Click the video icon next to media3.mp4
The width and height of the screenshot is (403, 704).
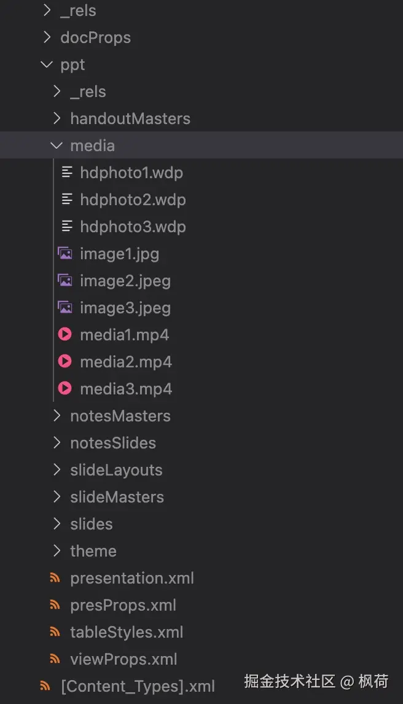click(x=65, y=388)
